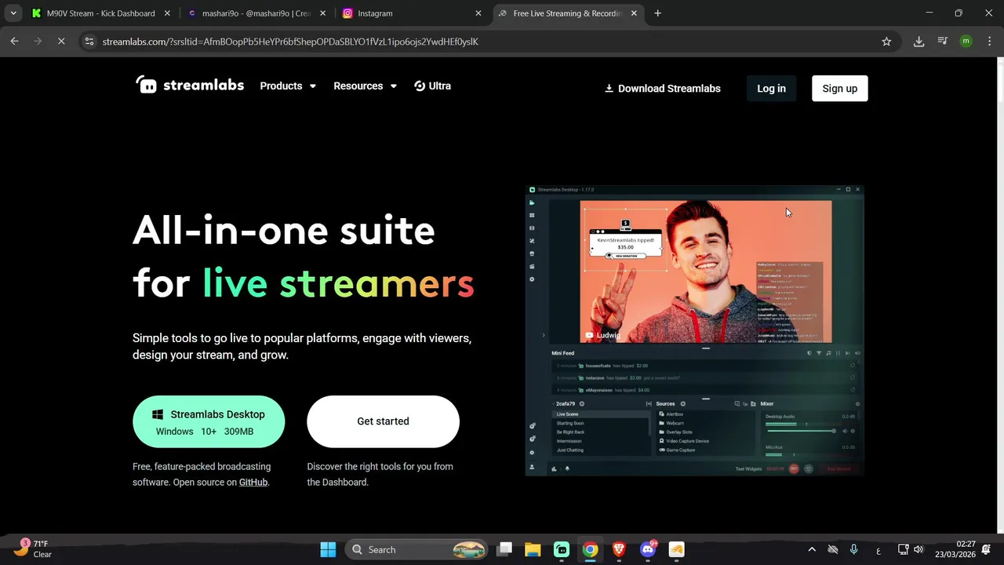Click the crossed-out eye icon in system tray
Screen dimensions: 1004x565
point(833,549)
